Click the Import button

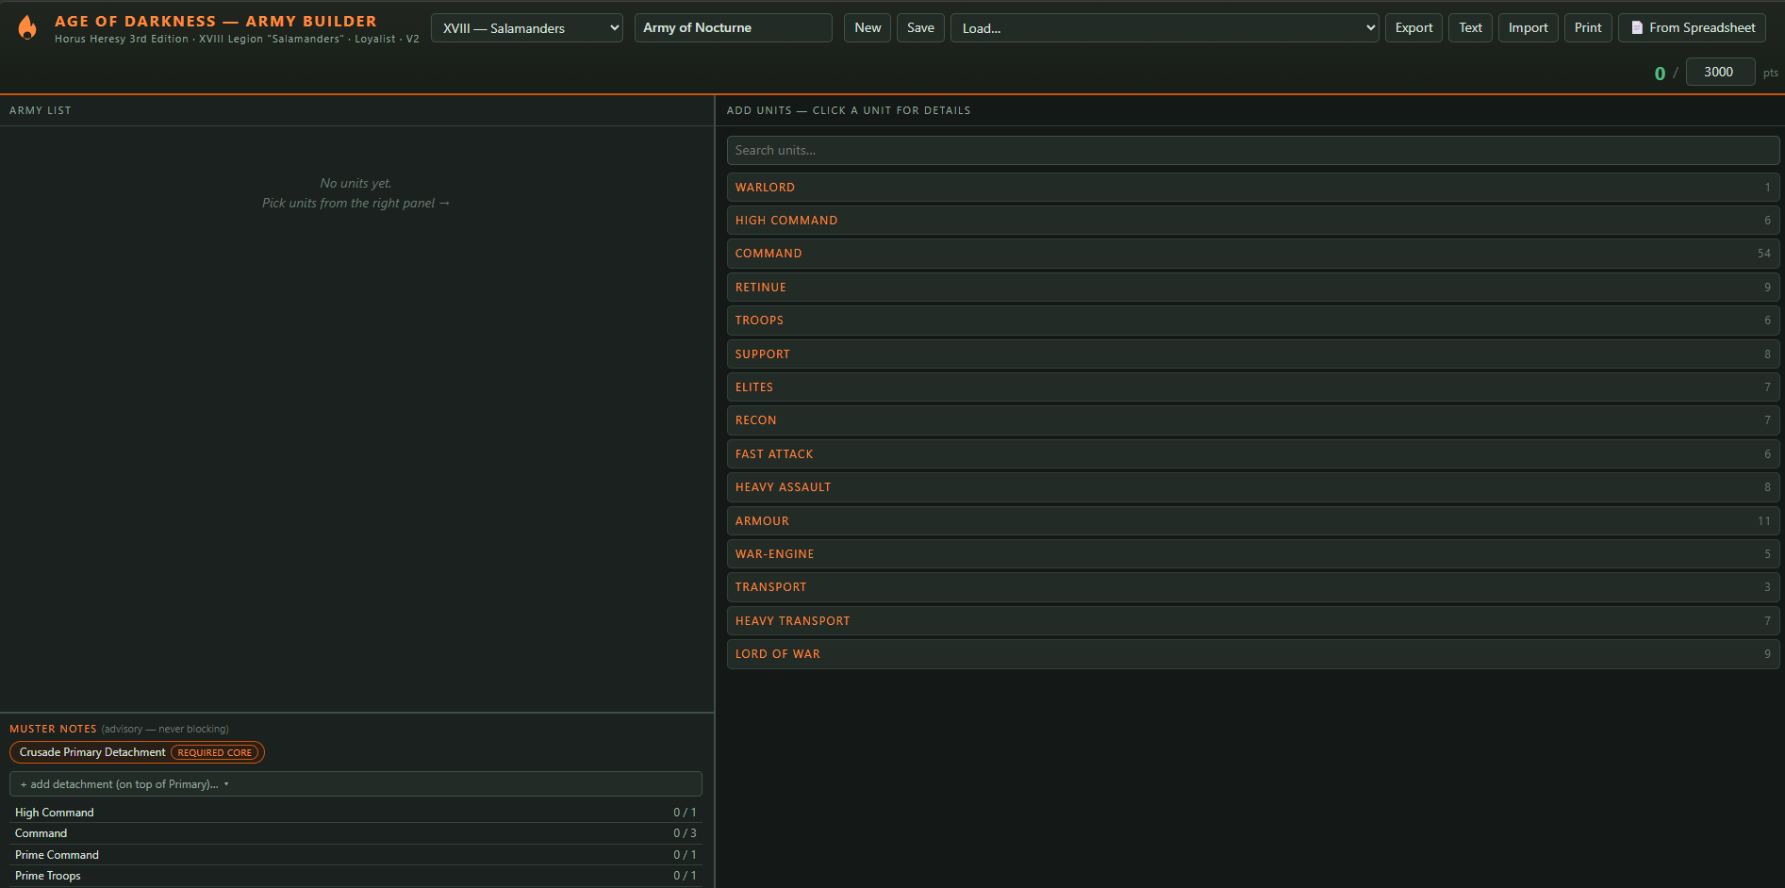click(x=1528, y=28)
